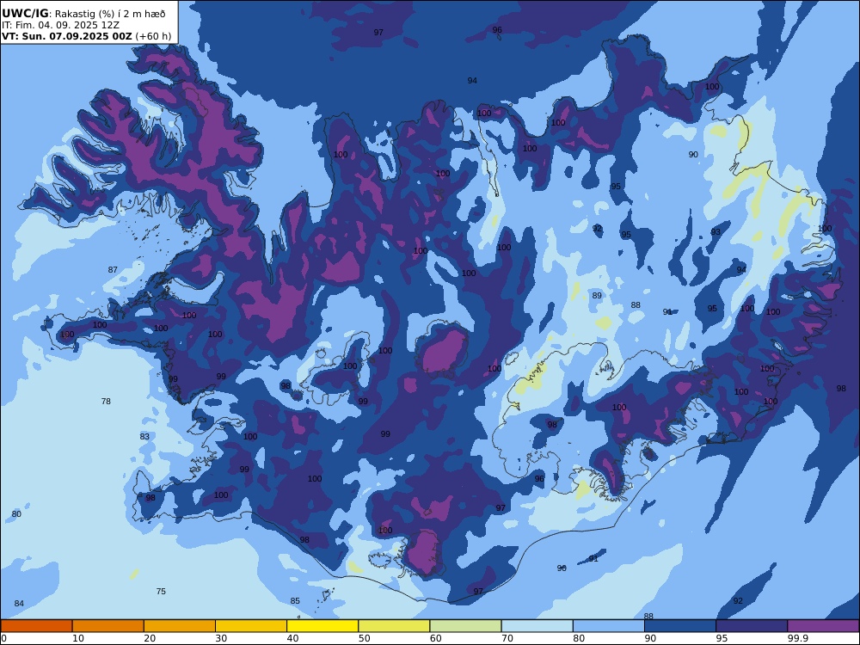Click the IT: Fim. 04. 09. 2025 12Z line
860x645 pixels.
[x=60, y=25]
